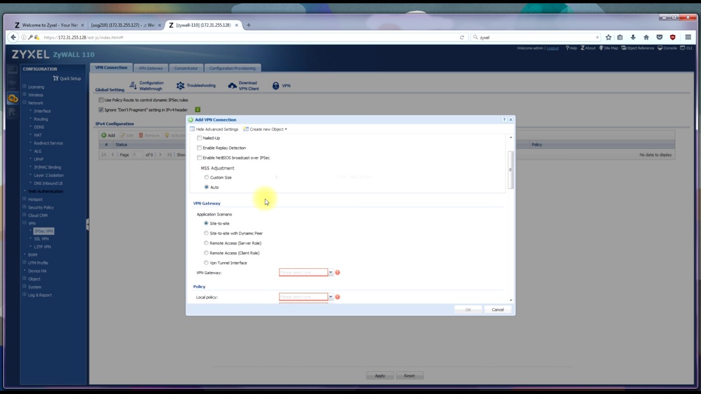Switch to VPN Gateway tab
701x394 pixels.
tap(151, 68)
